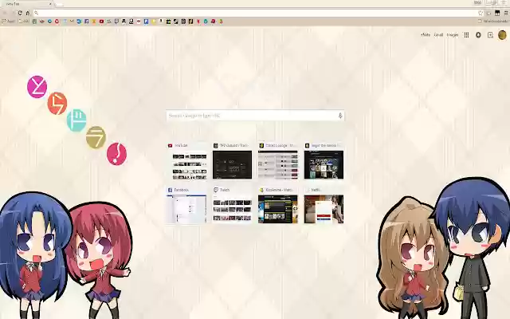Open the TPP Twitch most-visited tile
Image resolution: width=510 pixels, height=319 pixels.
(232, 161)
